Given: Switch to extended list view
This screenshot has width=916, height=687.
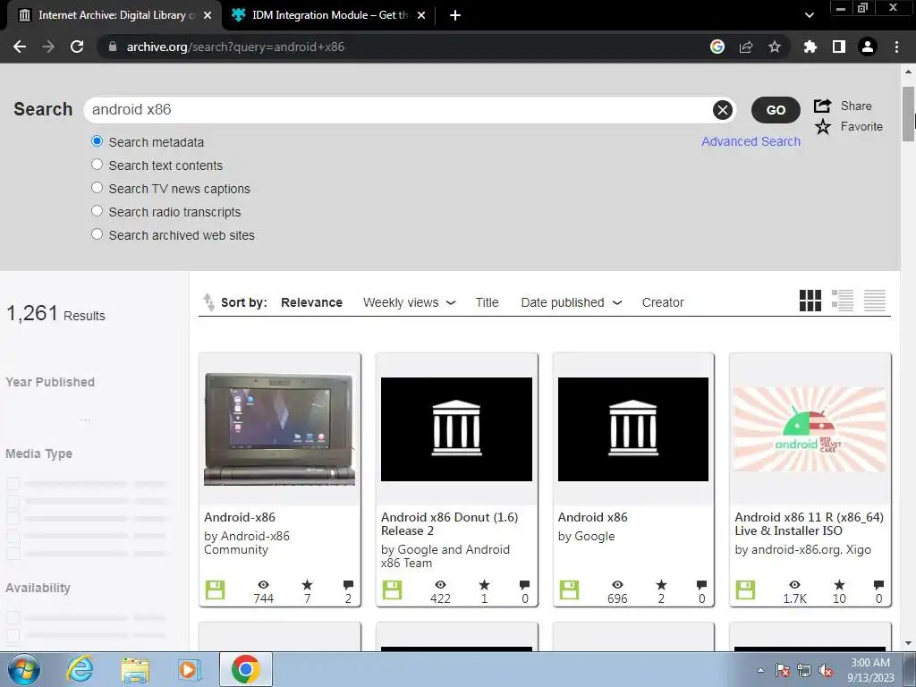Looking at the screenshot, I should pyautogui.click(x=843, y=301).
